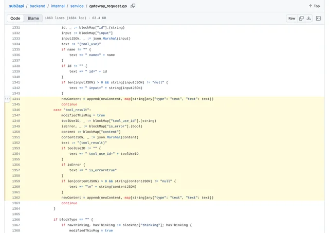Open the symbols panel icon
This screenshot has width=329, height=233.
tap(318, 19)
